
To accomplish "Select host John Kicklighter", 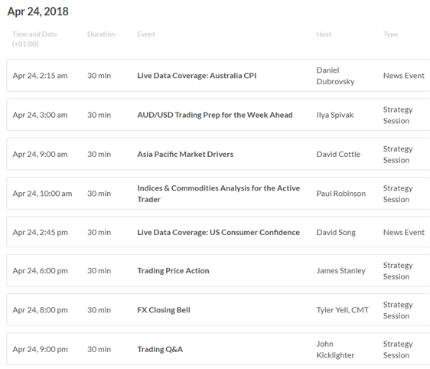I will (335, 350).
